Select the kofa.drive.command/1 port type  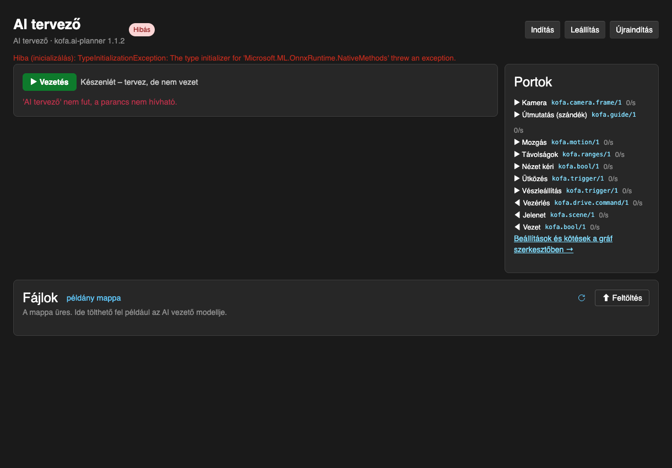[x=592, y=203]
